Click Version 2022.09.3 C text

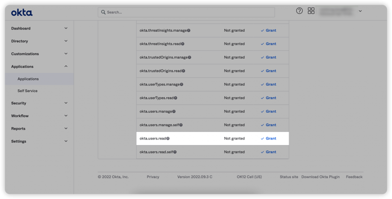195,177
